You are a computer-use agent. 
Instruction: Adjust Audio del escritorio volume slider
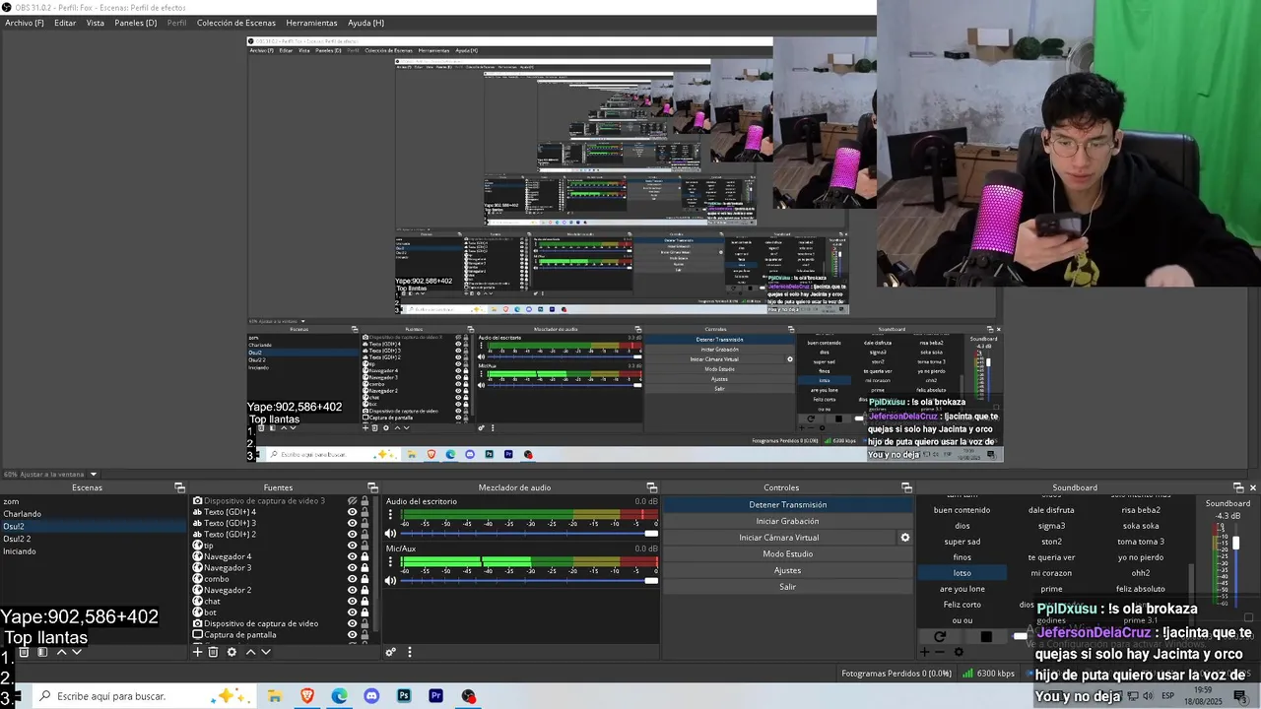point(529,534)
